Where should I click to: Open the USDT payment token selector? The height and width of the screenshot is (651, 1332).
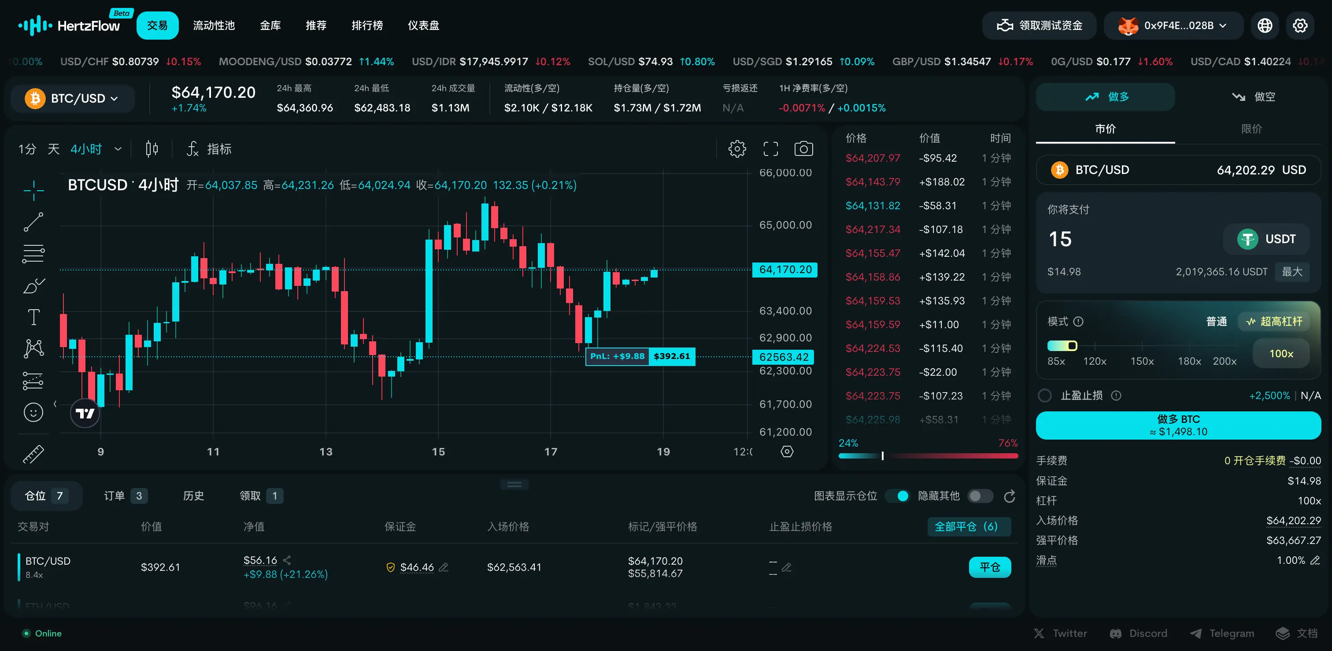click(x=1266, y=239)
